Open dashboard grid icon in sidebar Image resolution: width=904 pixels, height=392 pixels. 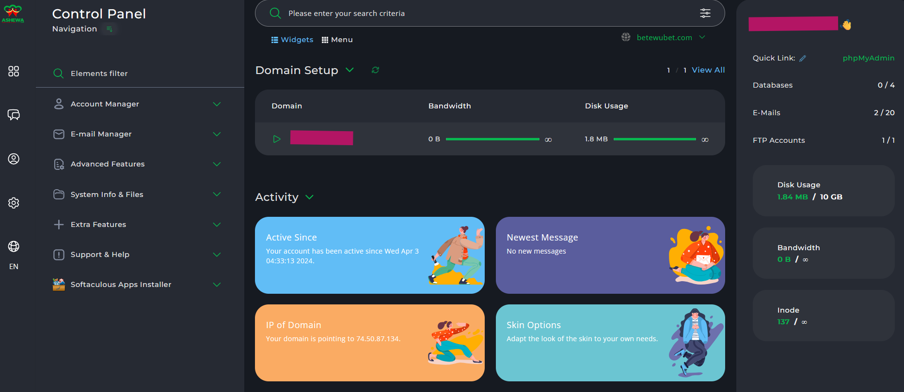point(14,71)
